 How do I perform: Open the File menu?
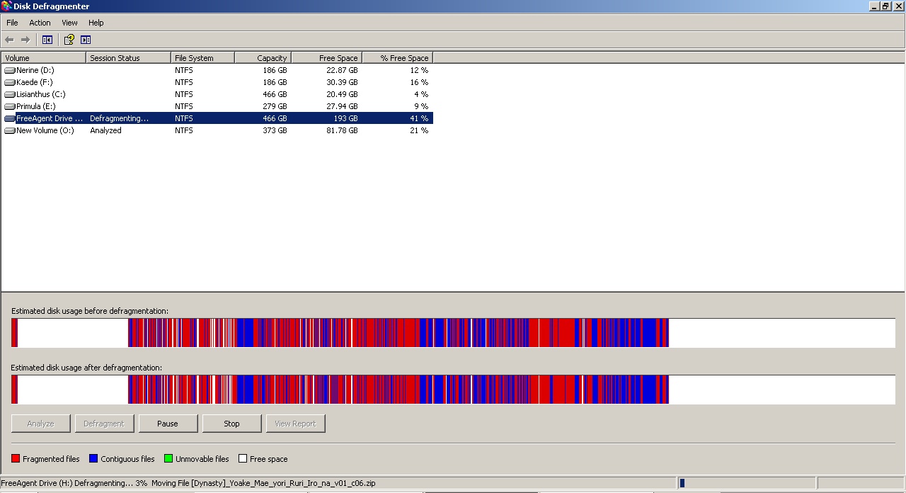pos(12,23)
